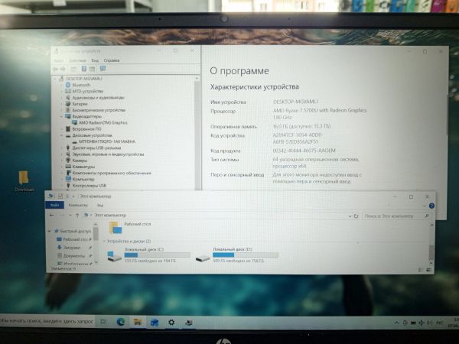Click the Диспетчеры USB-разъема icon
This screenshot has height=344, width=459.
(68, 148)
